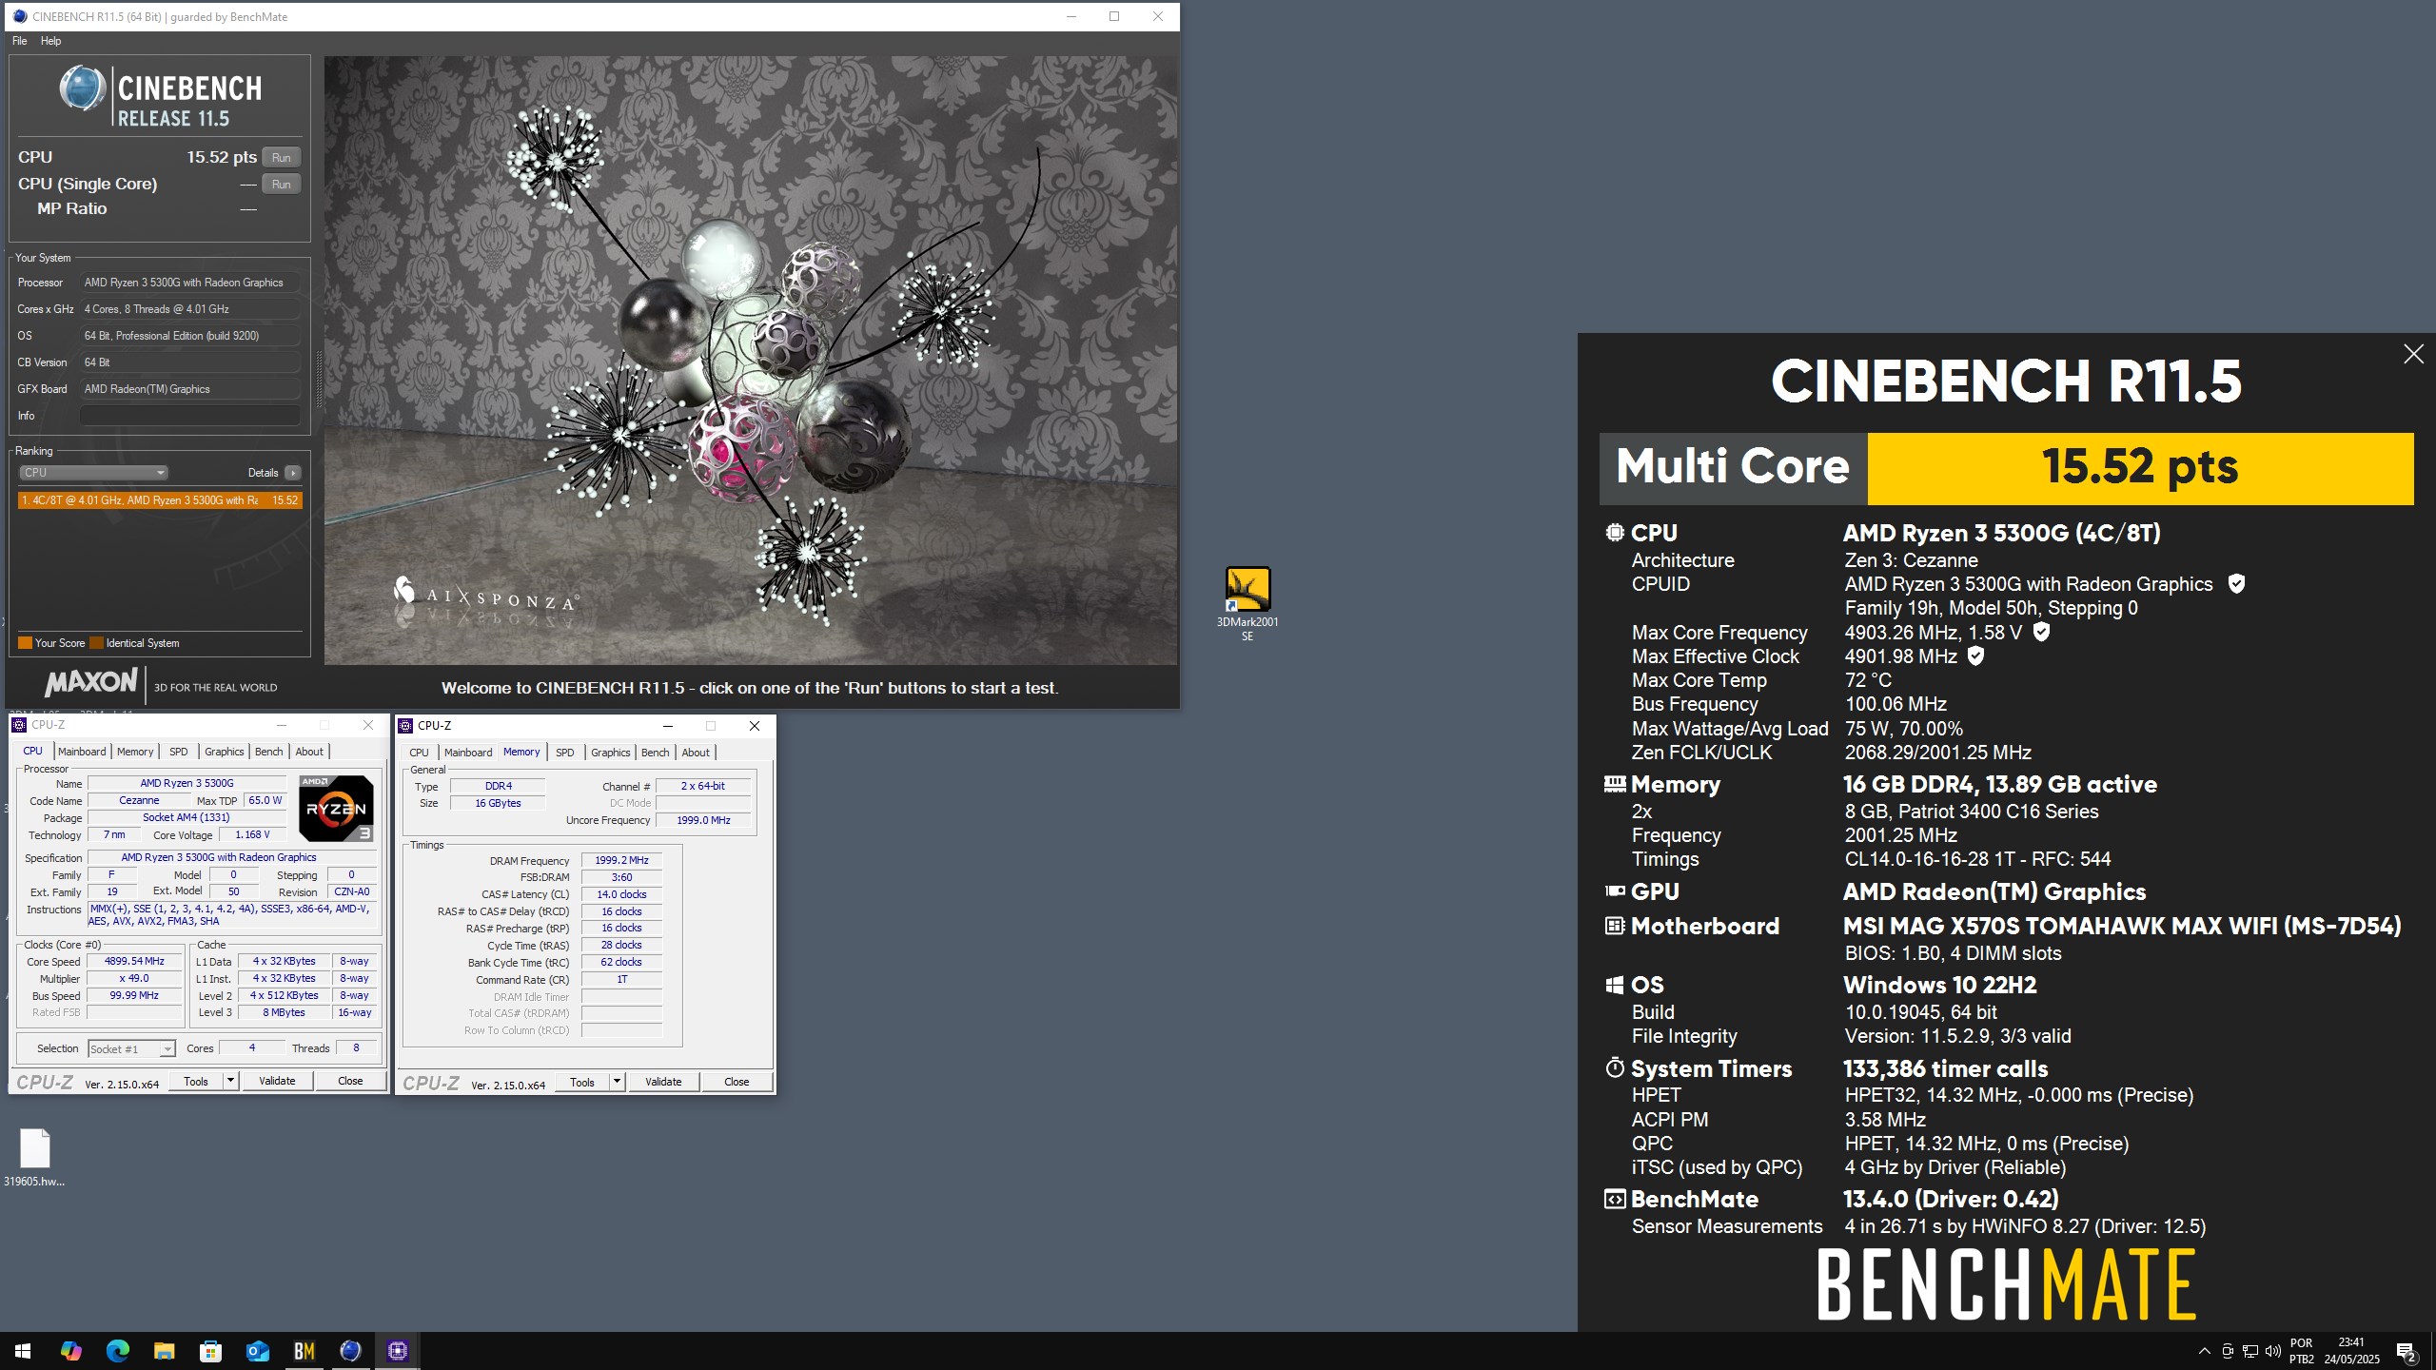The height and width of the screenshot is (1370, 2436).
Task: Open the Windows Start menu
Action: click(x=23, y=1351)
